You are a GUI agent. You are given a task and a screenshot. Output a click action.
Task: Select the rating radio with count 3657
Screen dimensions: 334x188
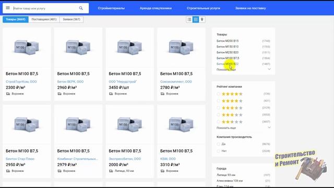[218, 122]
